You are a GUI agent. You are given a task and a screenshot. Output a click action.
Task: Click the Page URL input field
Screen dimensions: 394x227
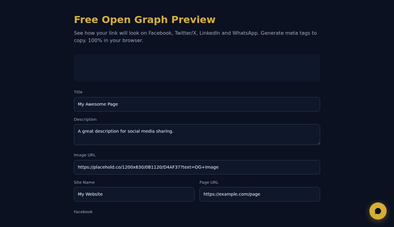[x=260, y=194]
